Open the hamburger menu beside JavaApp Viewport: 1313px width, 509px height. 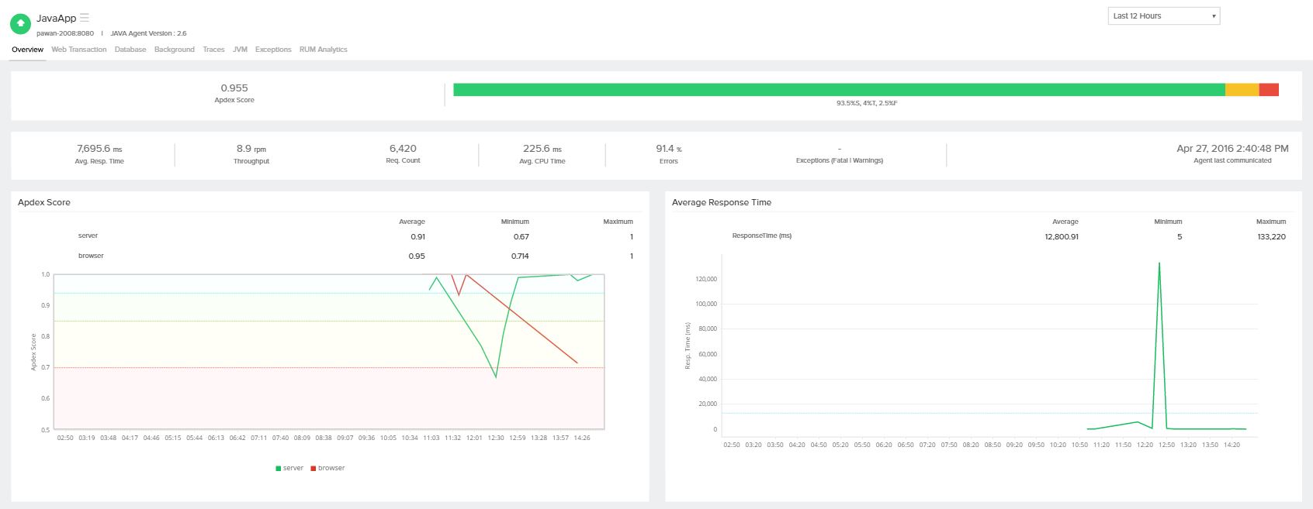click(x=85, y=17)
